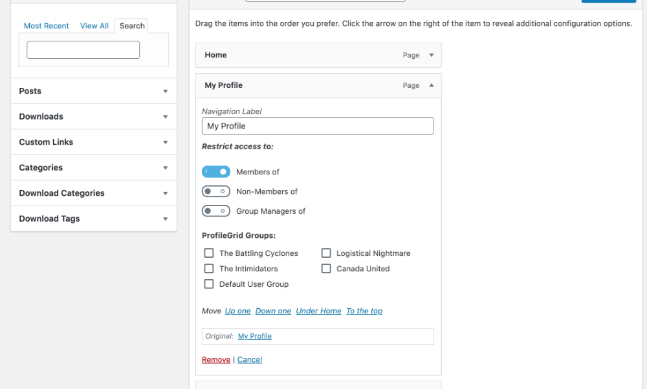This screenshot has height=389, width=647.
Task: Enable the Group Managers of toggle
Action: click(x=216, y=211)
